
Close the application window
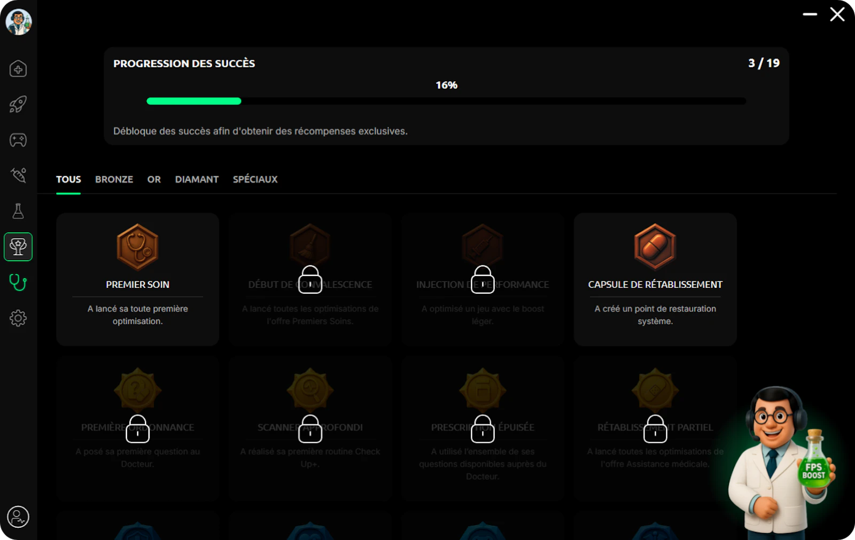[x=837, y=14]
